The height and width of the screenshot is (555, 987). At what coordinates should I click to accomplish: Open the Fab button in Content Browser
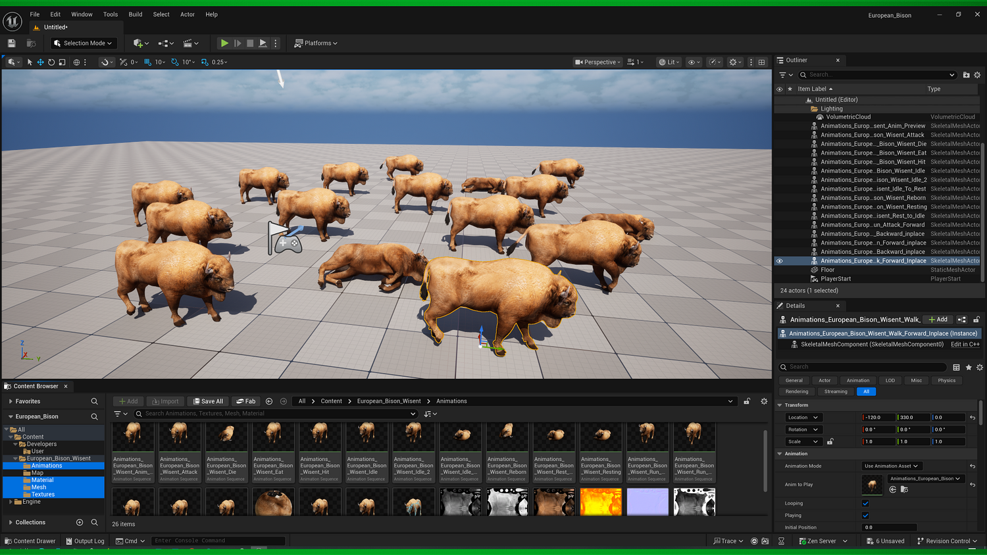(246, 401)
